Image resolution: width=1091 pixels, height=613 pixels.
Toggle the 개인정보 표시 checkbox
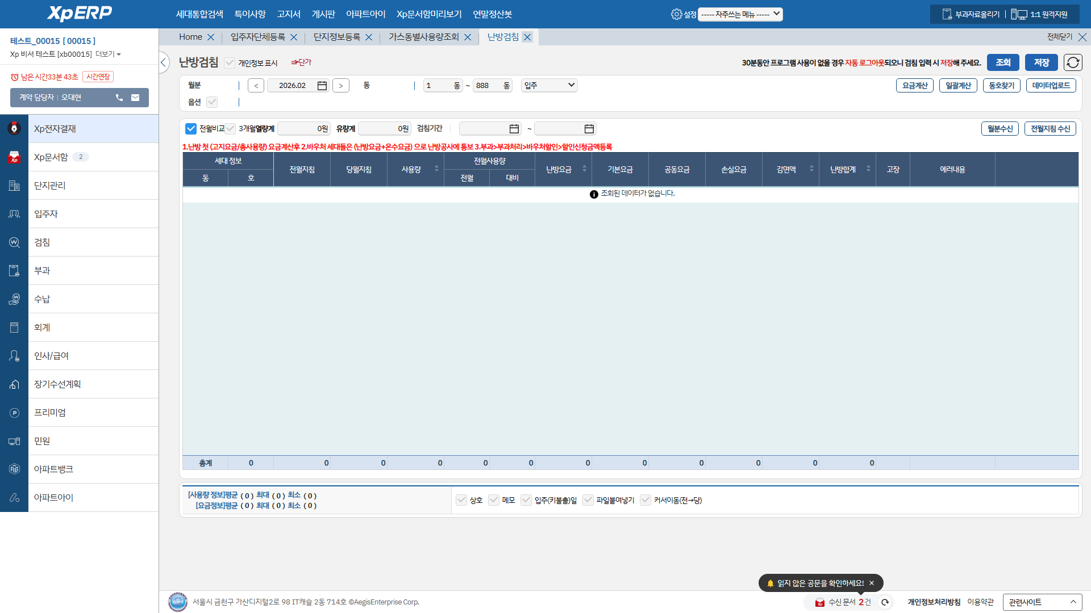[230, 63]
